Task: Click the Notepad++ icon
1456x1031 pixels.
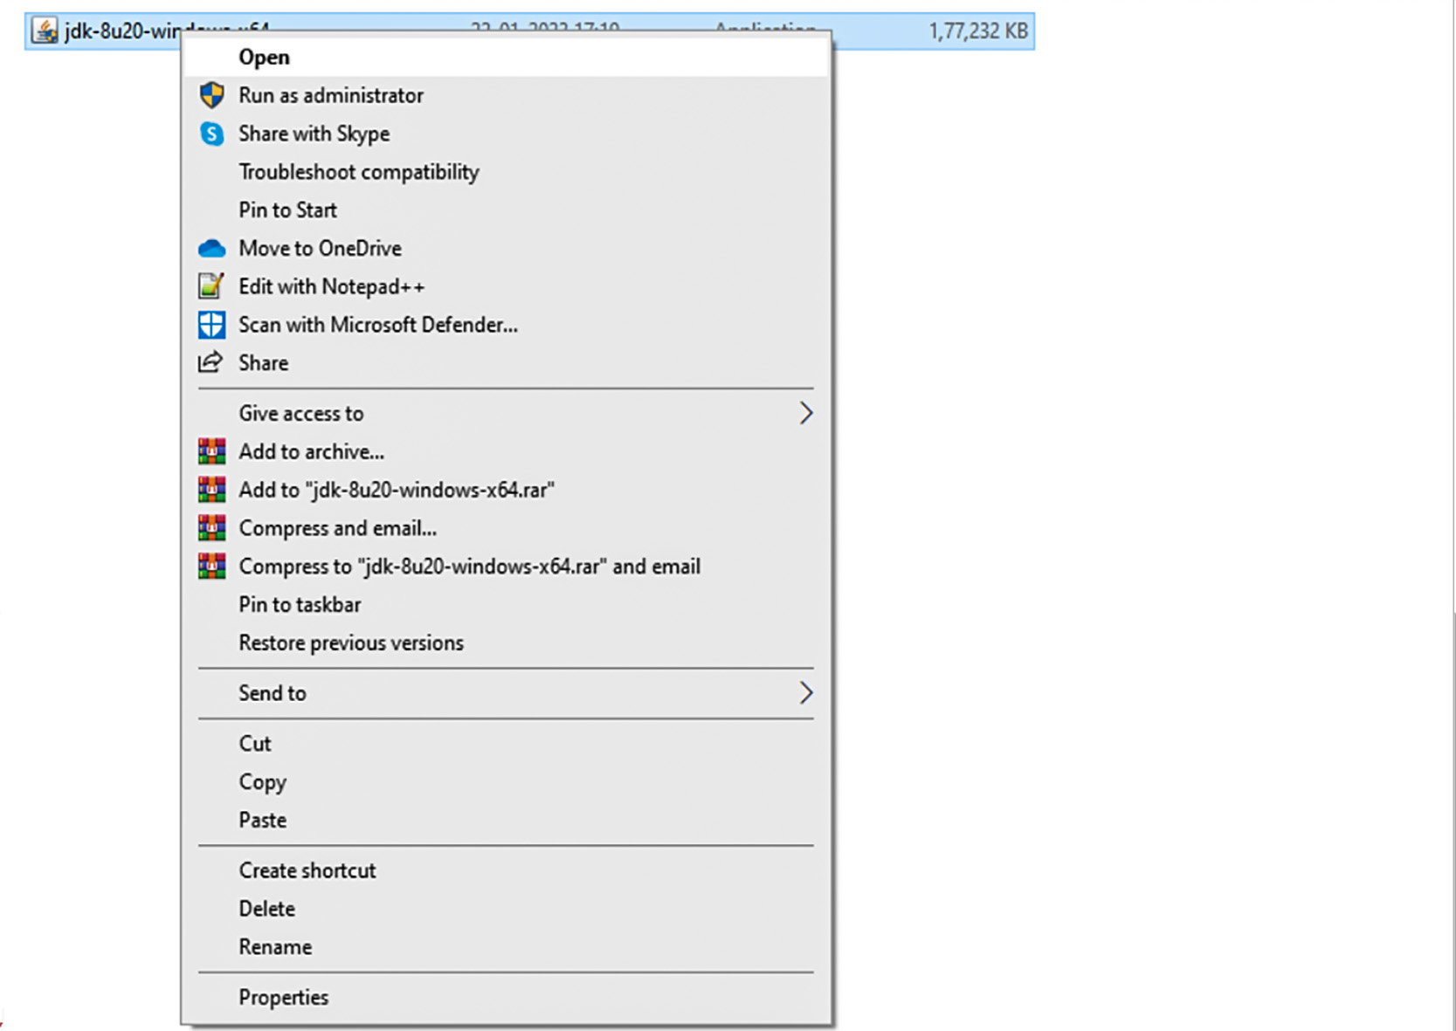Action: [211, 286]
